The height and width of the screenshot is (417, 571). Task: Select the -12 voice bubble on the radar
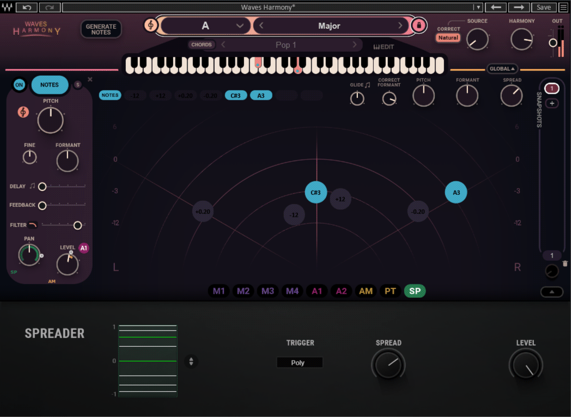point(294,214)
